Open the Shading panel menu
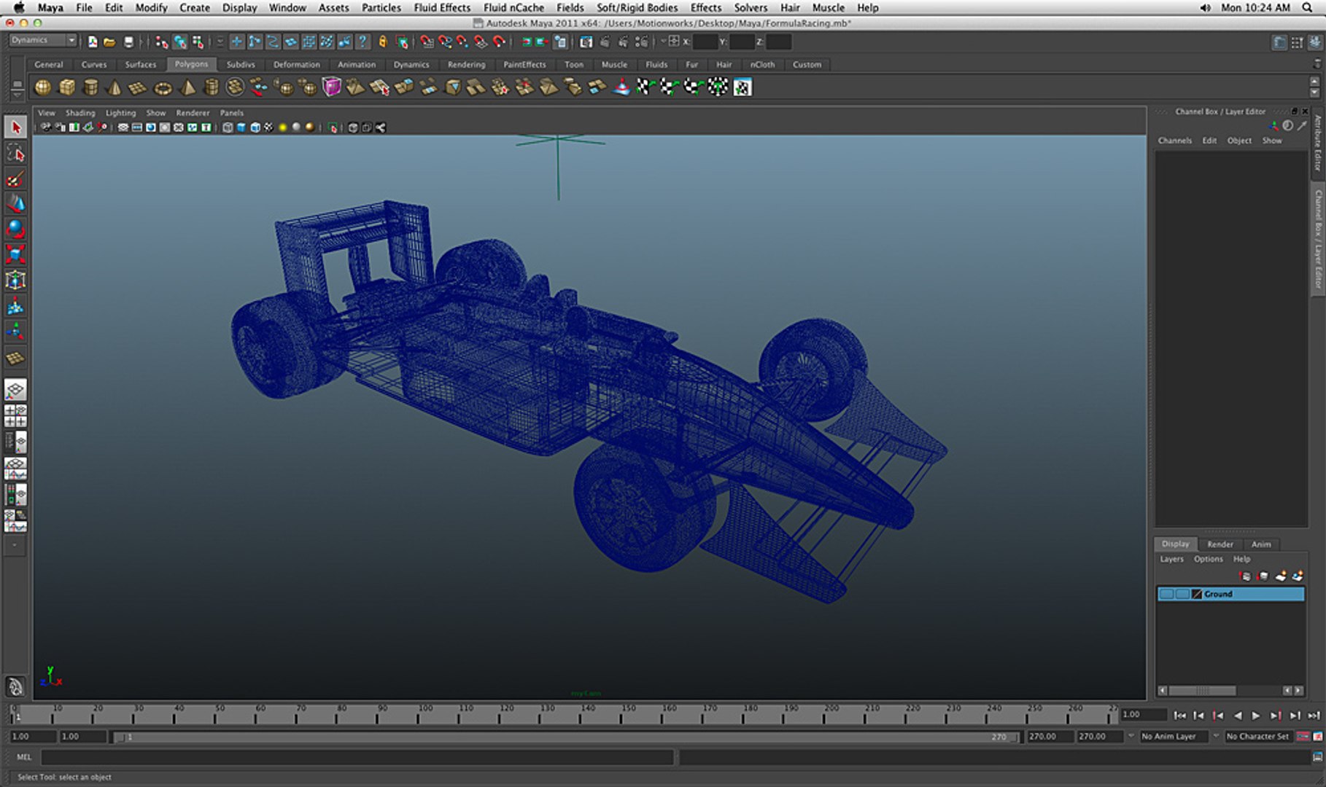 pyautogui.click(x=80, y=113)
